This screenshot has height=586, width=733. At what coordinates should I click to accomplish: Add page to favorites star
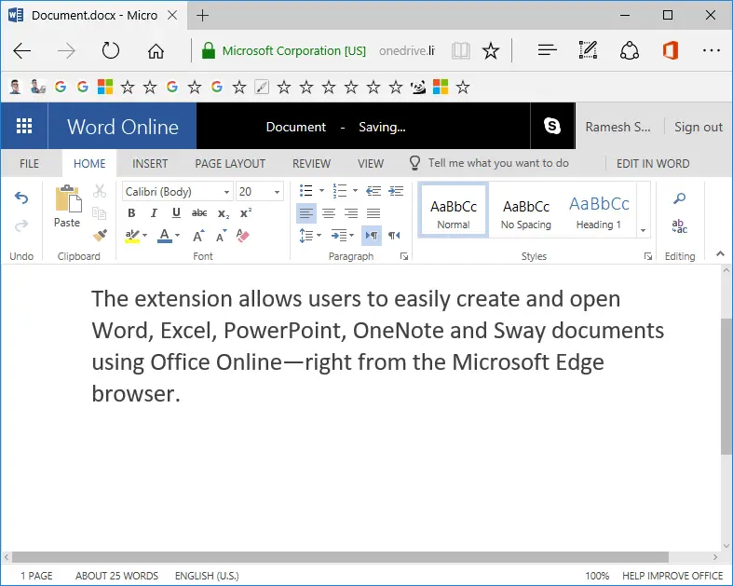coord(491,50)
